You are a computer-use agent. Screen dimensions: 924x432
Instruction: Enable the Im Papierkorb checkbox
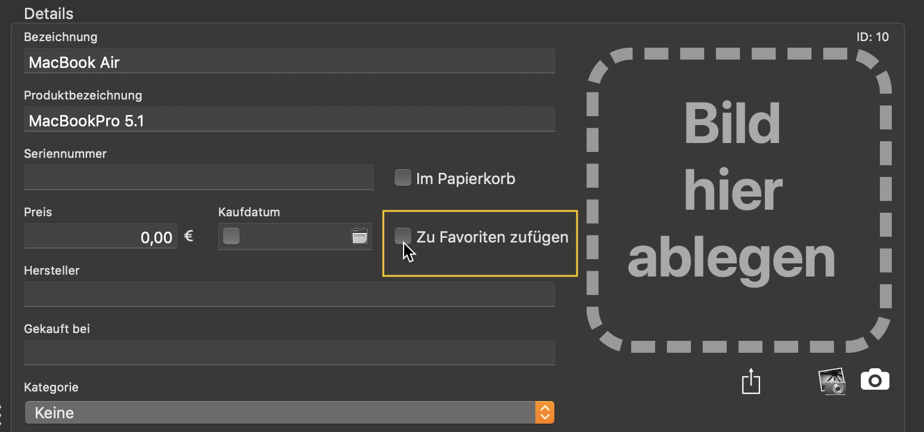click(403, 178)
